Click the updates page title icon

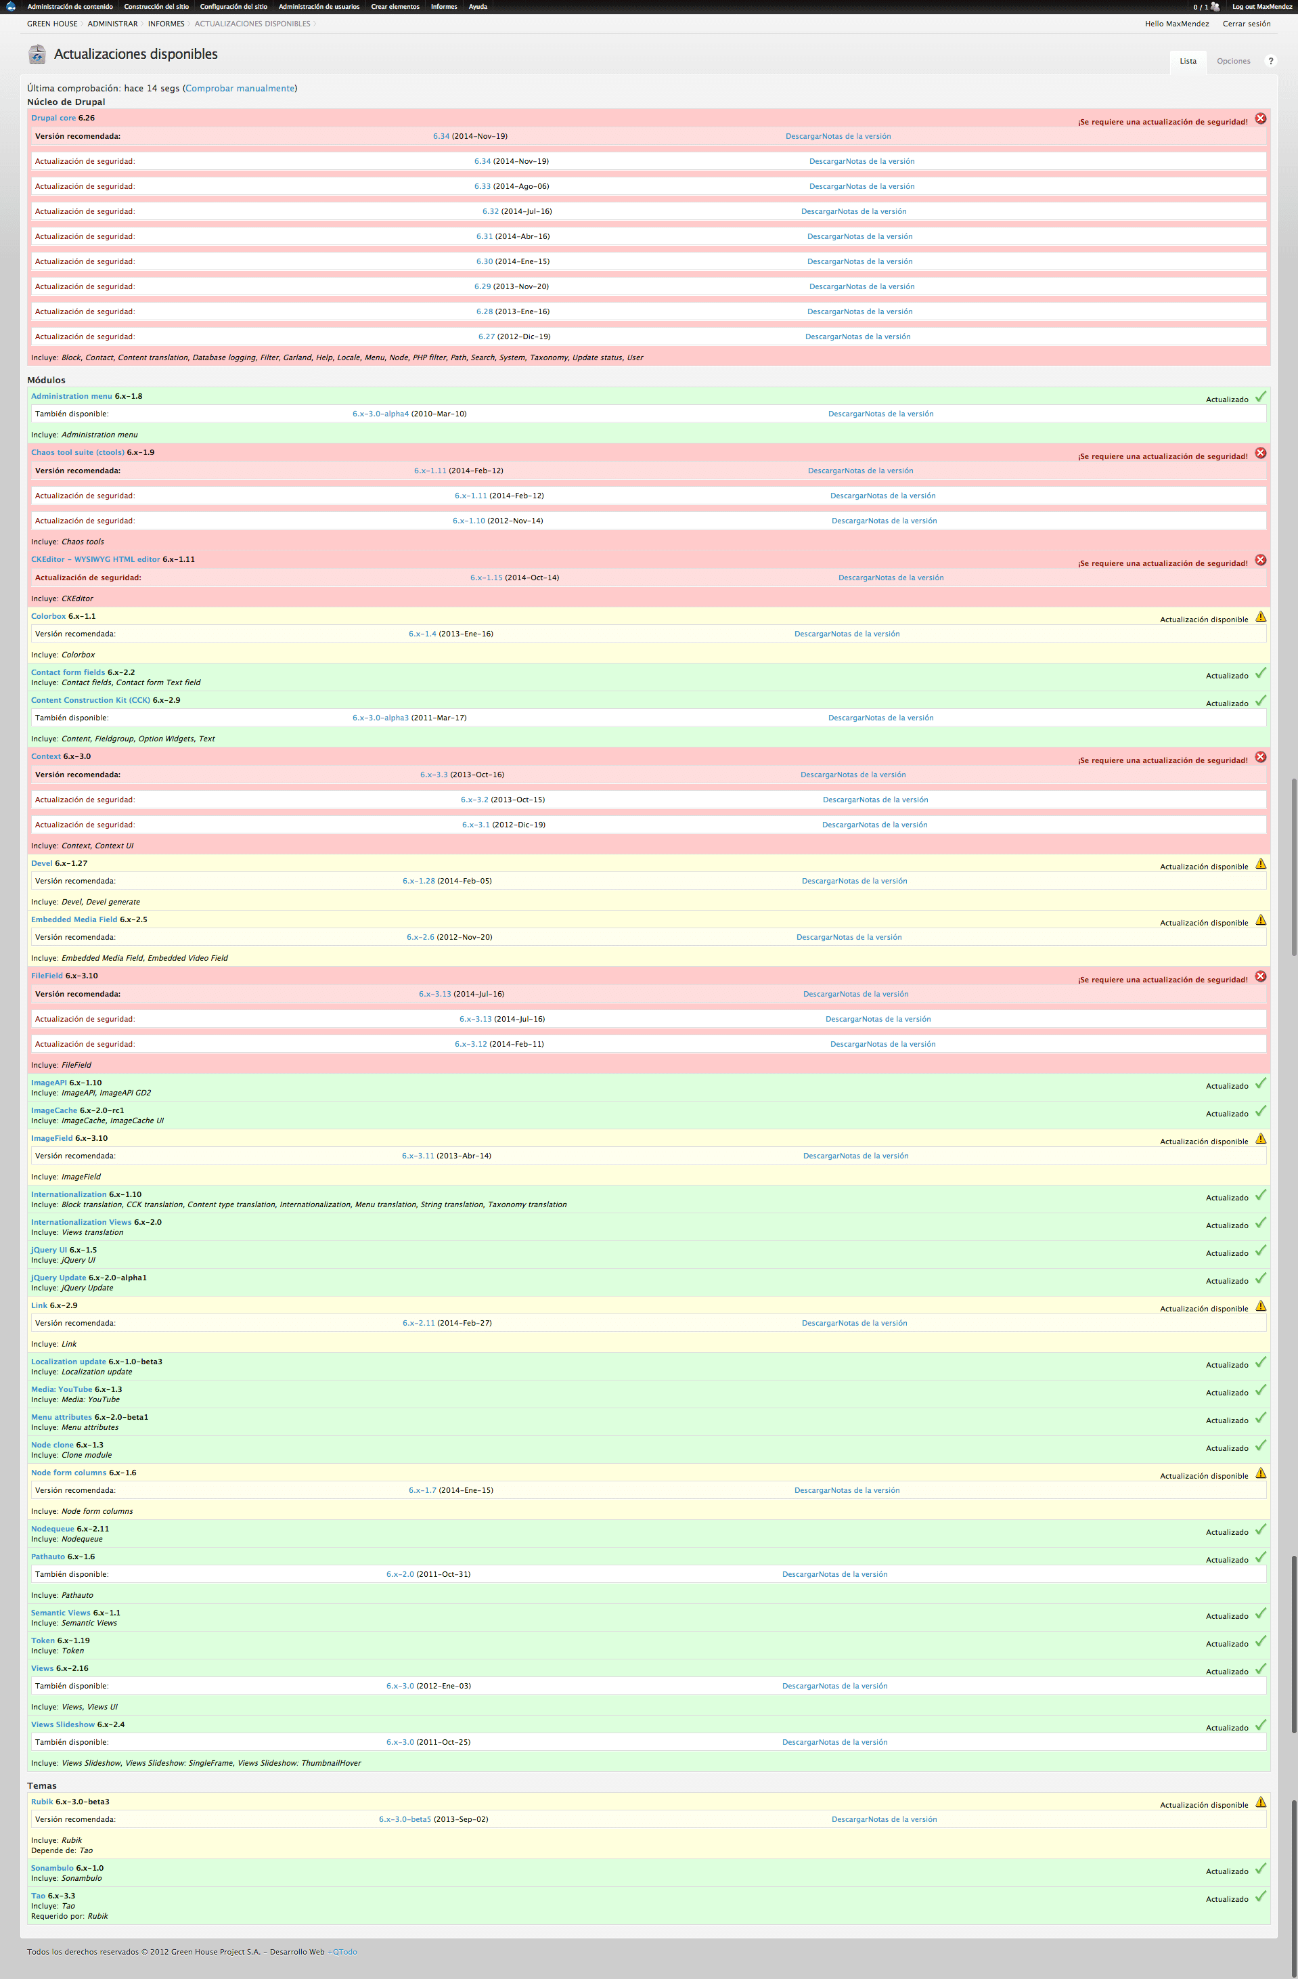pyautogui.click(x=37, y=55)
